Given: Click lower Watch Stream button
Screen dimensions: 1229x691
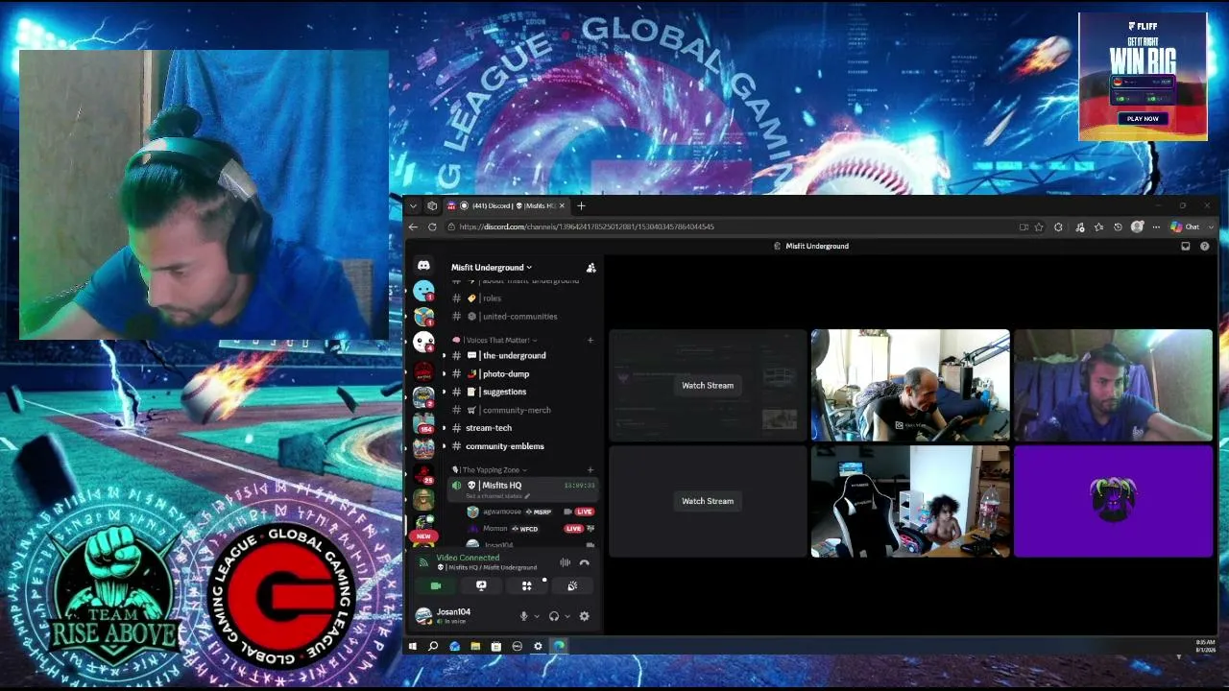Looking at the screenshot, I should coord(708,501).
